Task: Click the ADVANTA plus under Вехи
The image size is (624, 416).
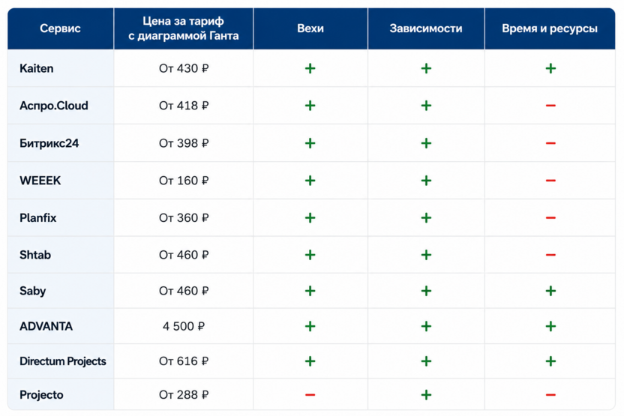Action: pyautogui.click(x=310, y=326)
